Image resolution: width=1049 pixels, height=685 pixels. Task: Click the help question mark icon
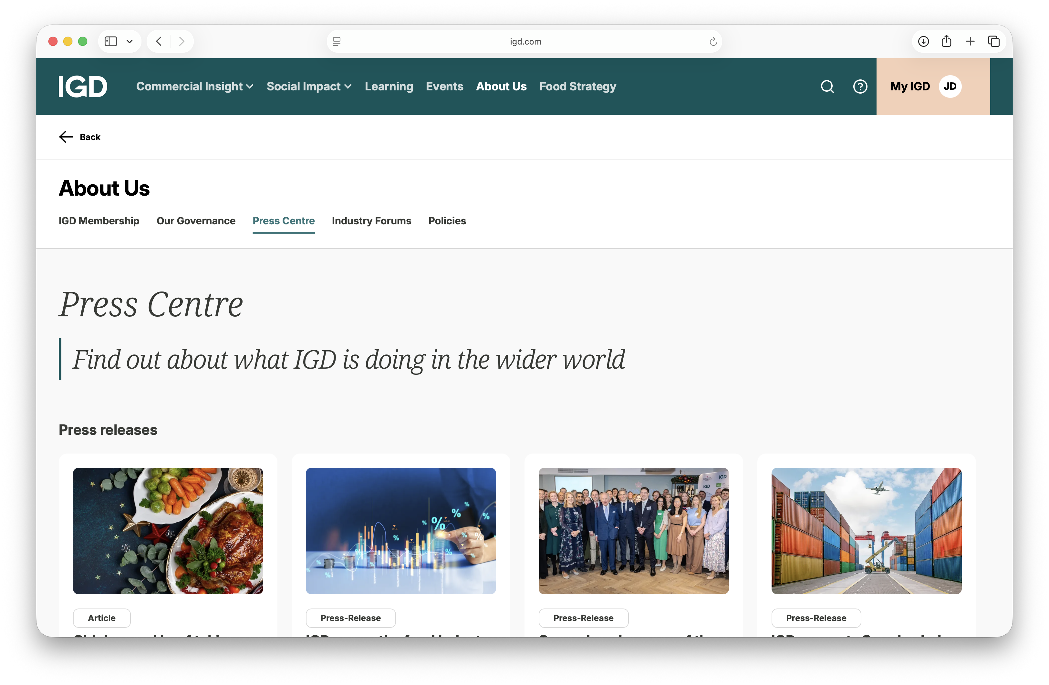tap(860, 86)
